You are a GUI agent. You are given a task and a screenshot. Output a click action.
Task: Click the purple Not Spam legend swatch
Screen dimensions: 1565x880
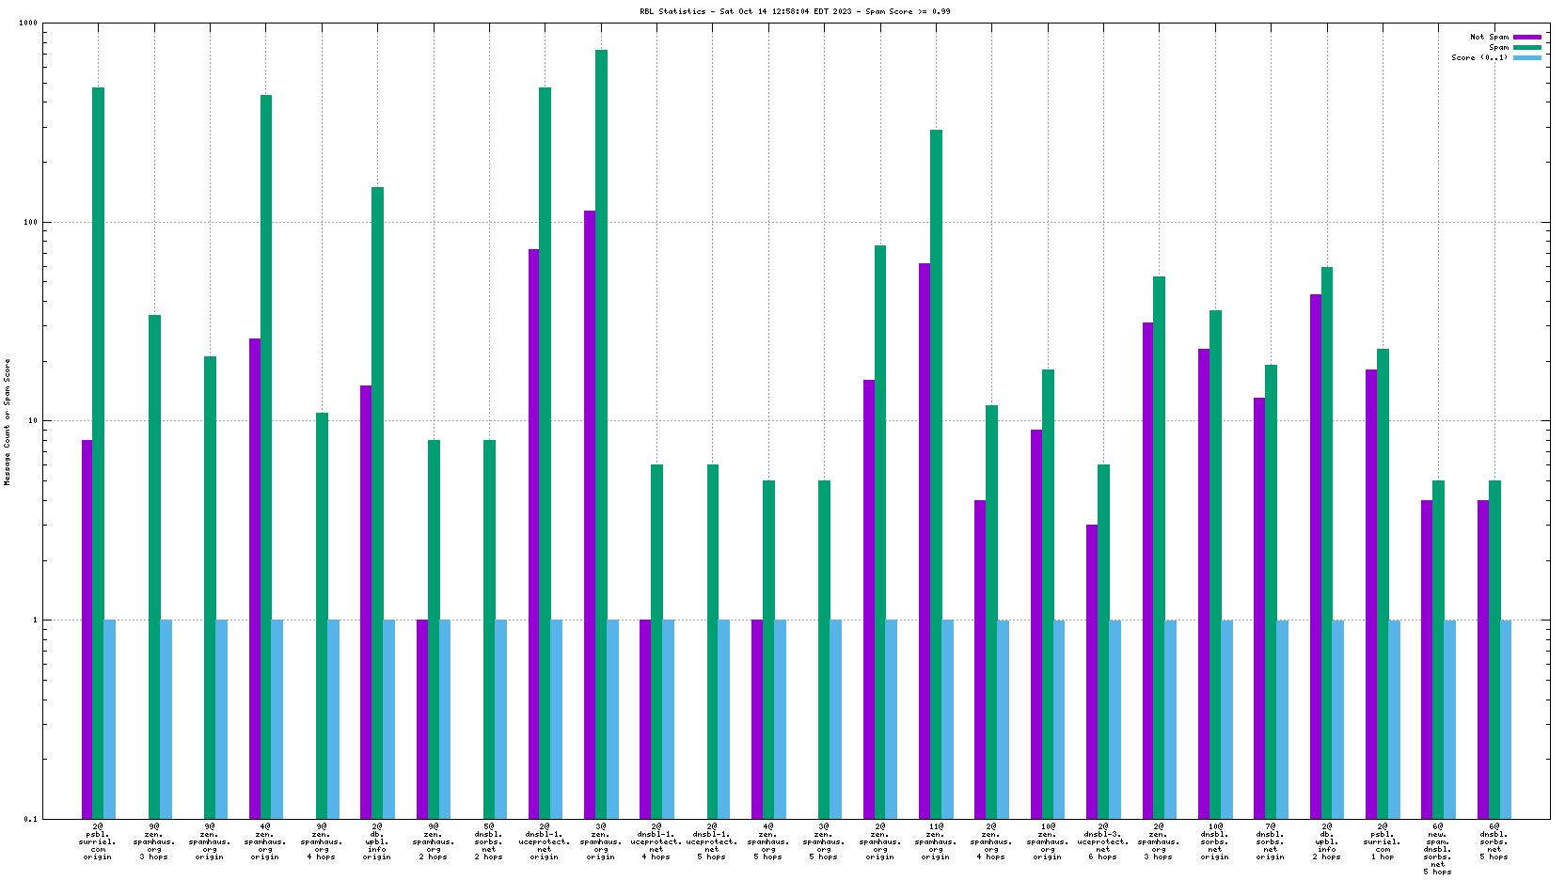1526,38
